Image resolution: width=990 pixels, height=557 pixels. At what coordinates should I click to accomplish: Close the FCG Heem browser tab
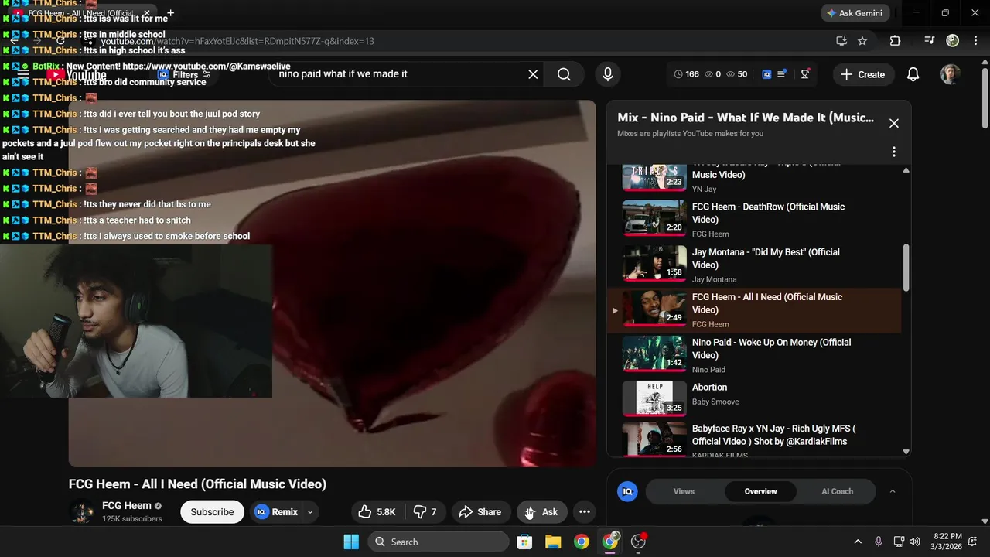[146, 13]
